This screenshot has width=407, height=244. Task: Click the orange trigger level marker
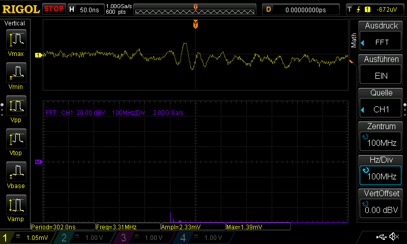click(351, 62)
